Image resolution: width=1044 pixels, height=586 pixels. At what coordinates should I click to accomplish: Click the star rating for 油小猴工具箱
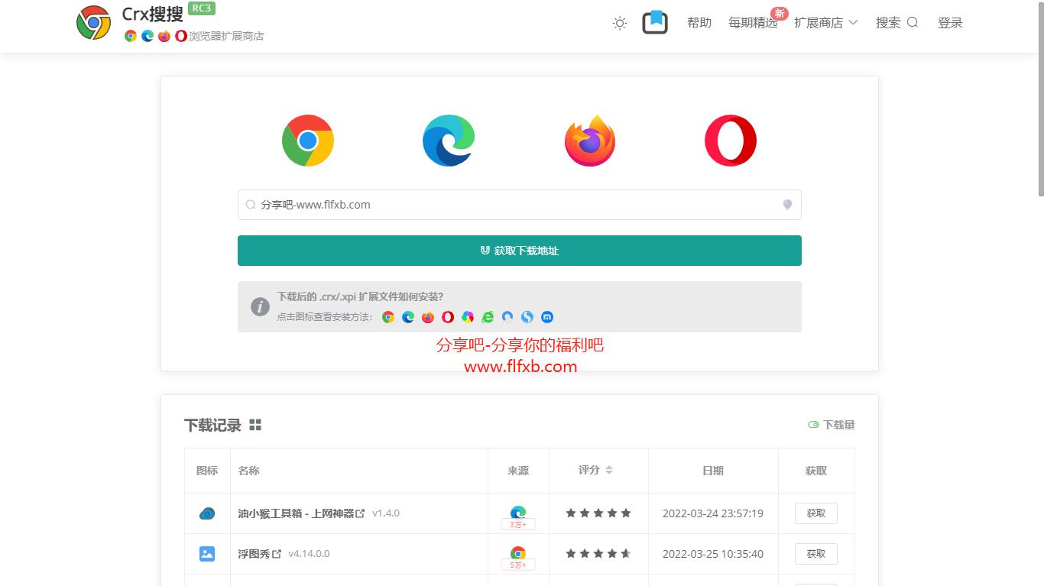(598, 513)
